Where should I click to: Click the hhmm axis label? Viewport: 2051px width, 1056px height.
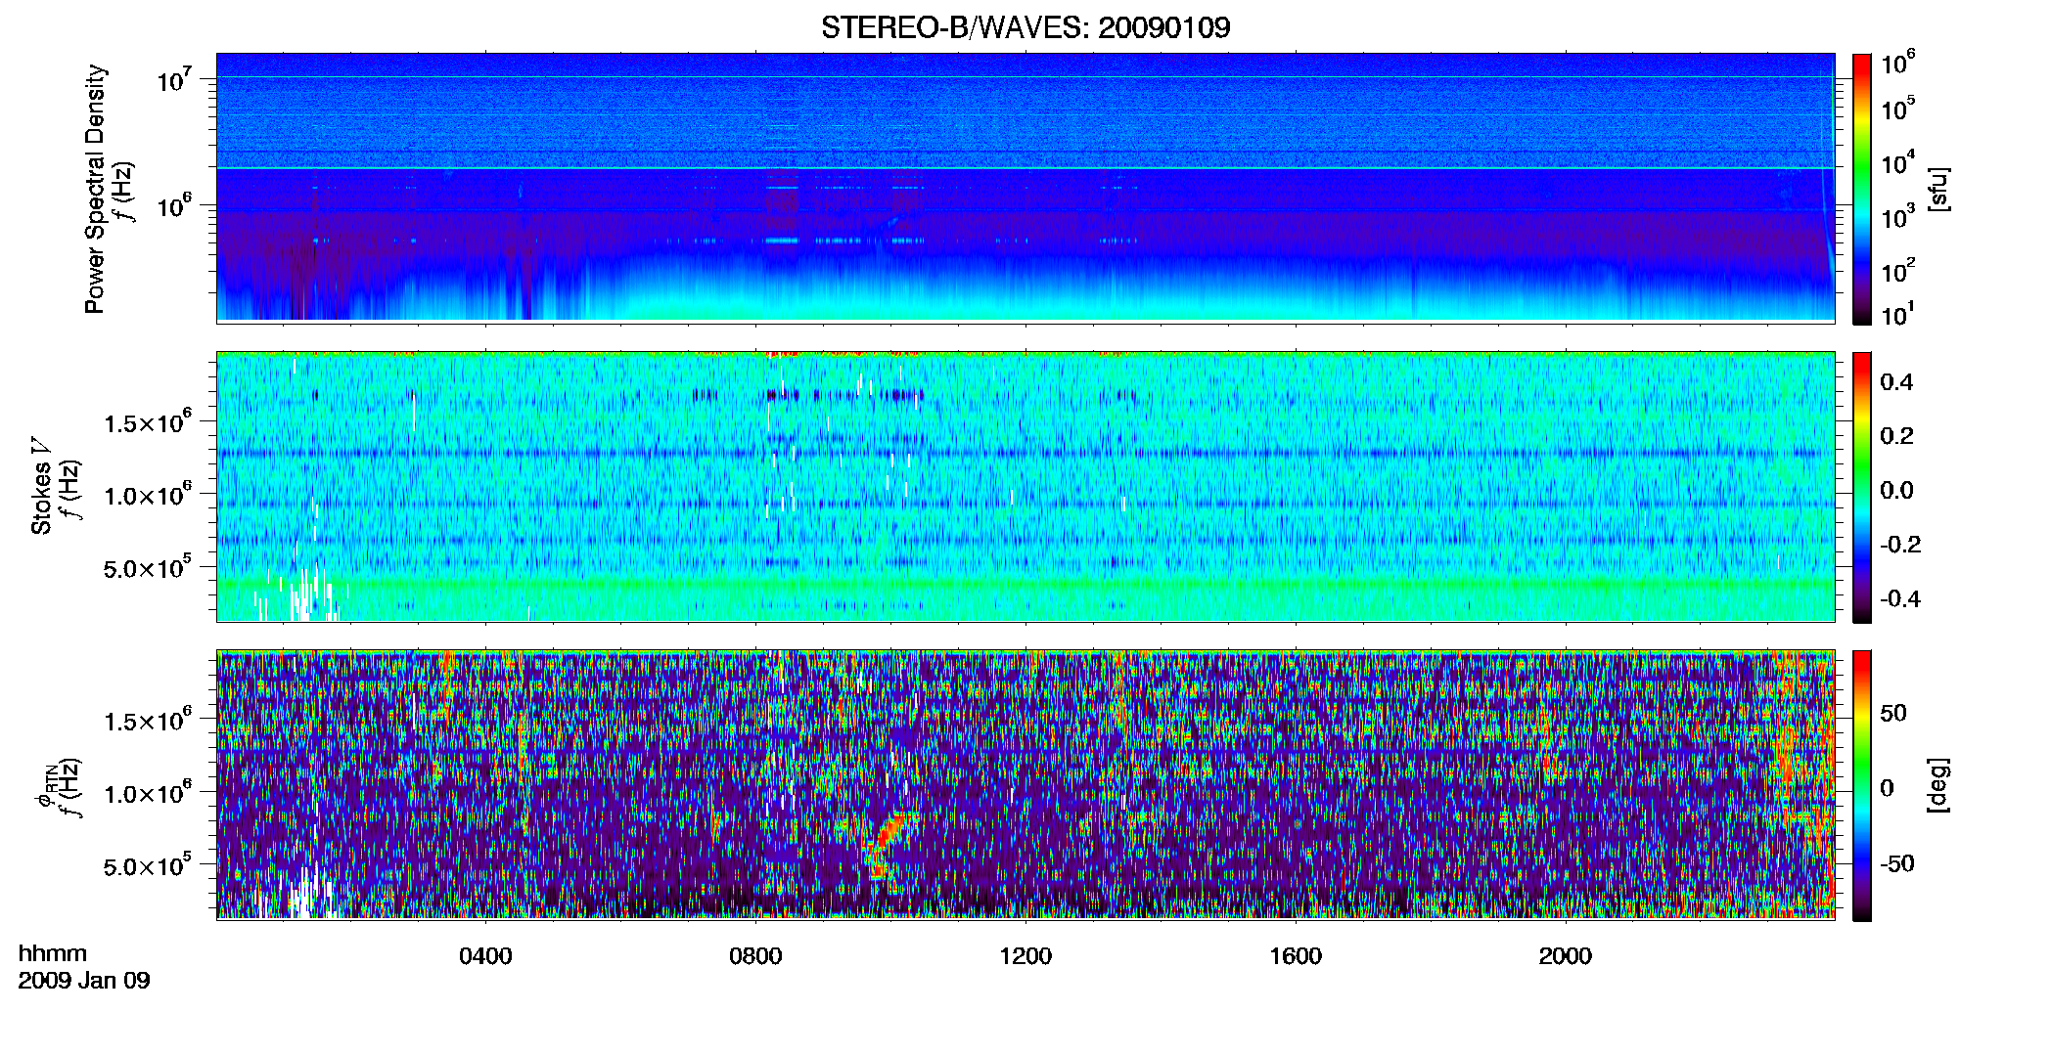pos(53,954)
